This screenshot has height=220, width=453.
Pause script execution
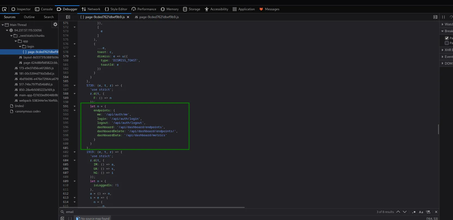[444, 17]
